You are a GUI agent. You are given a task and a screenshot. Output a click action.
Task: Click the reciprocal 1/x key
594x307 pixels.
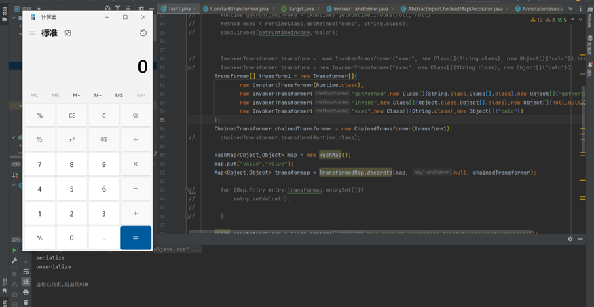coord(40,140)
